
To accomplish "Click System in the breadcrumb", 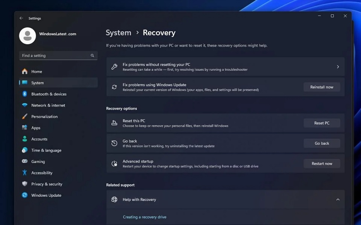I will click(x=118, y=33).
